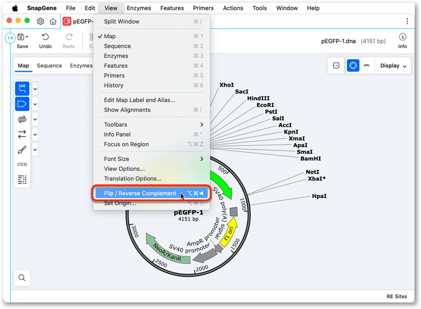
Task: Click the Undo toolbar button
Action: click(x=45, y=41)
